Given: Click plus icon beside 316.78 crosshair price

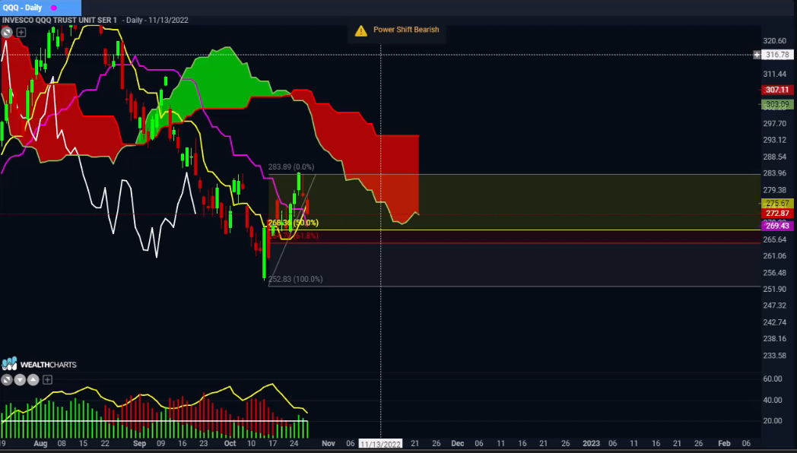Looking at the screenshot, I should [757, 55].
